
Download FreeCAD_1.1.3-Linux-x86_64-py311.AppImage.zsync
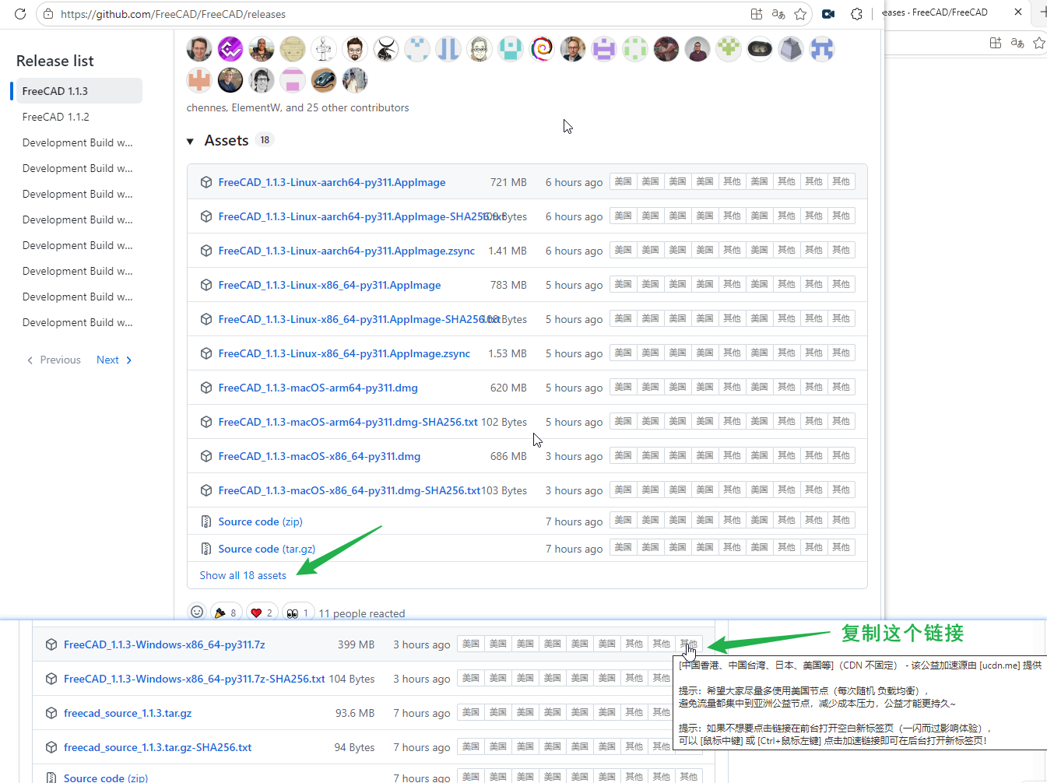344,353
